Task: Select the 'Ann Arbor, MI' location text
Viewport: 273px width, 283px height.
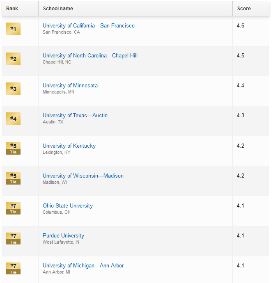Action: [56, 272]
